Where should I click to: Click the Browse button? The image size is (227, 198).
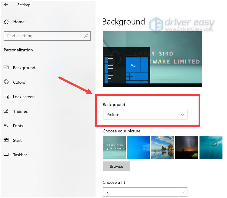pos(116,166)
